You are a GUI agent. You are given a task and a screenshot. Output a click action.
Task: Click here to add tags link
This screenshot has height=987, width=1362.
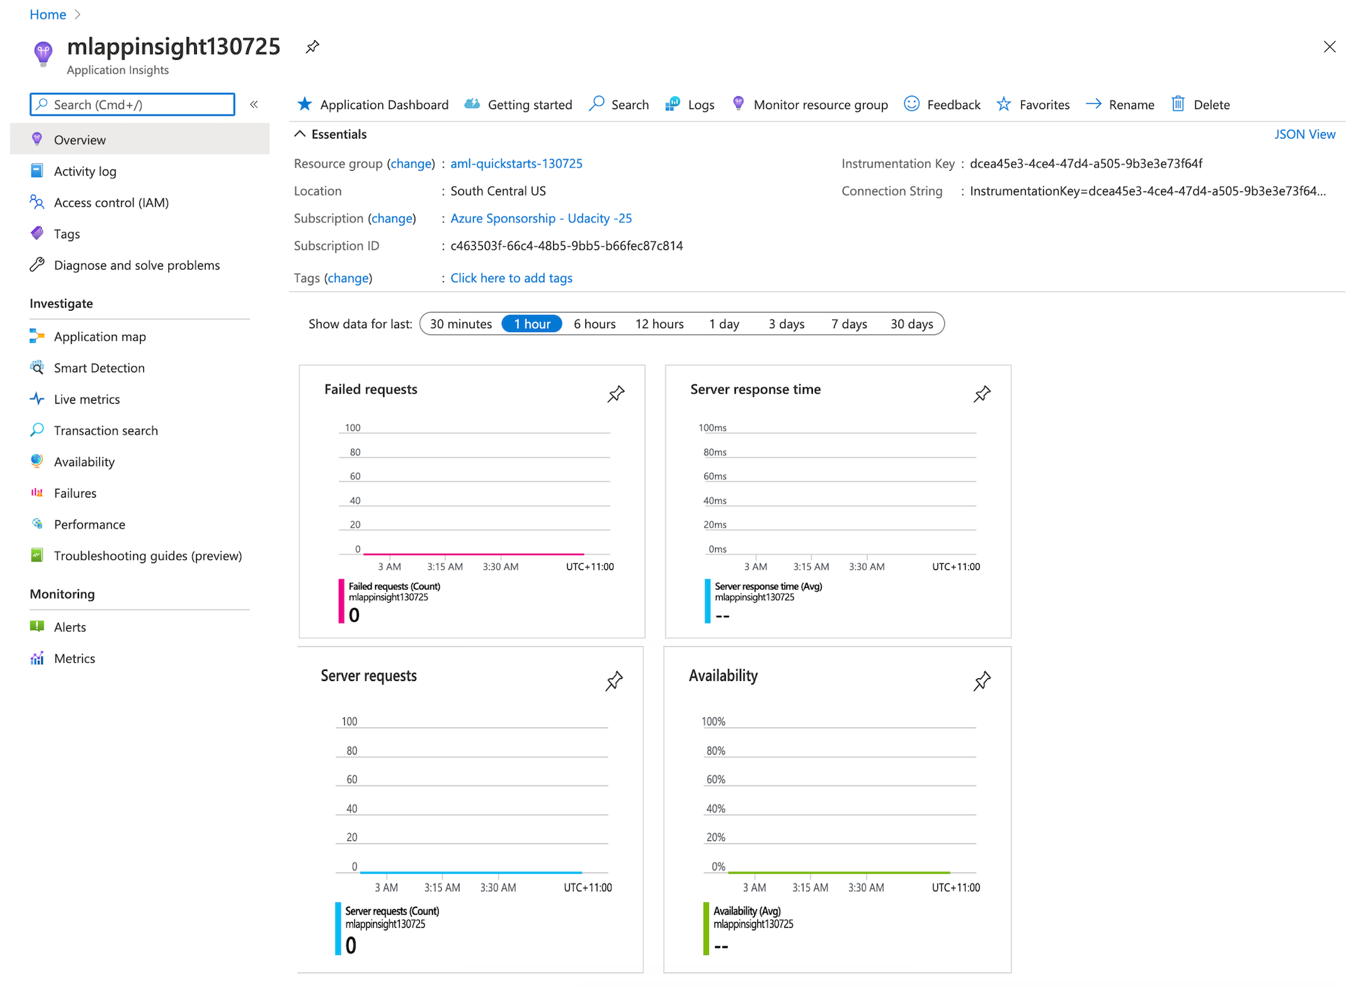(511, 278)
